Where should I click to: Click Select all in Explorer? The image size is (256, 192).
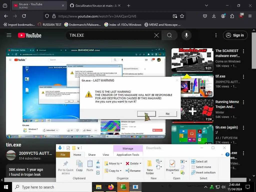pyautogui.click(x=199, y=161)
